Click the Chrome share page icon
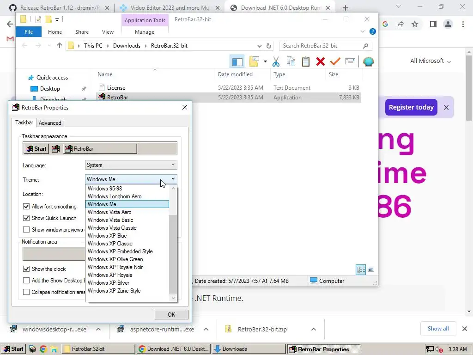Viewport: 473px width, 355px height. click(400, 24)
